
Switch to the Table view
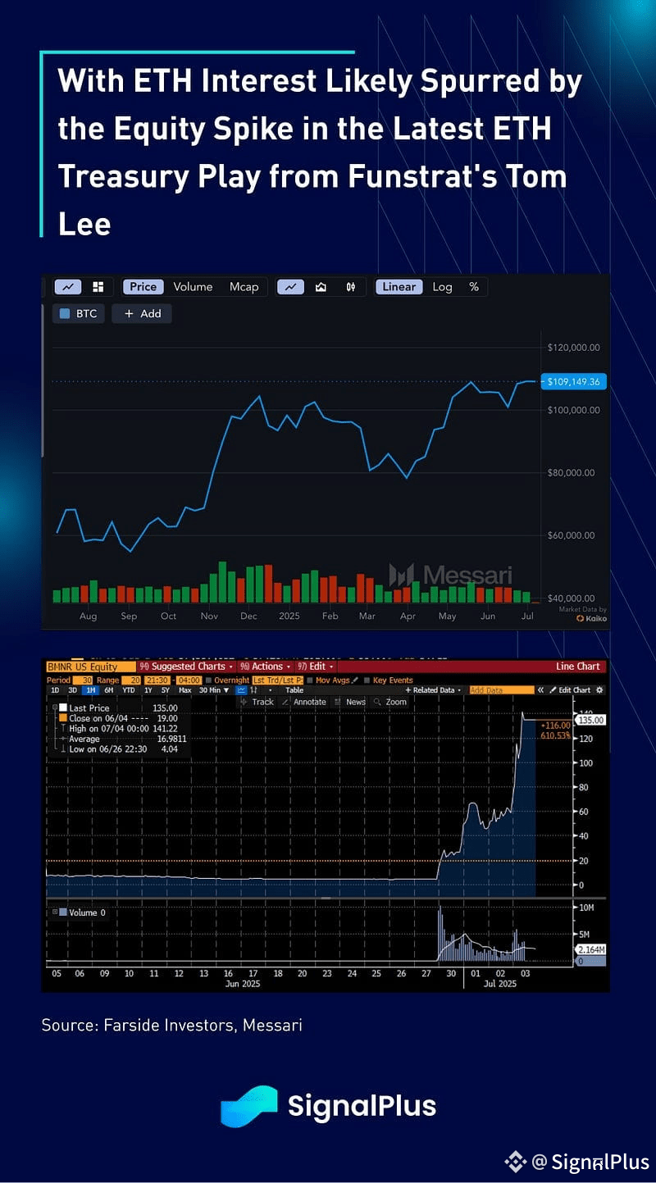click(x=294, y=690)
